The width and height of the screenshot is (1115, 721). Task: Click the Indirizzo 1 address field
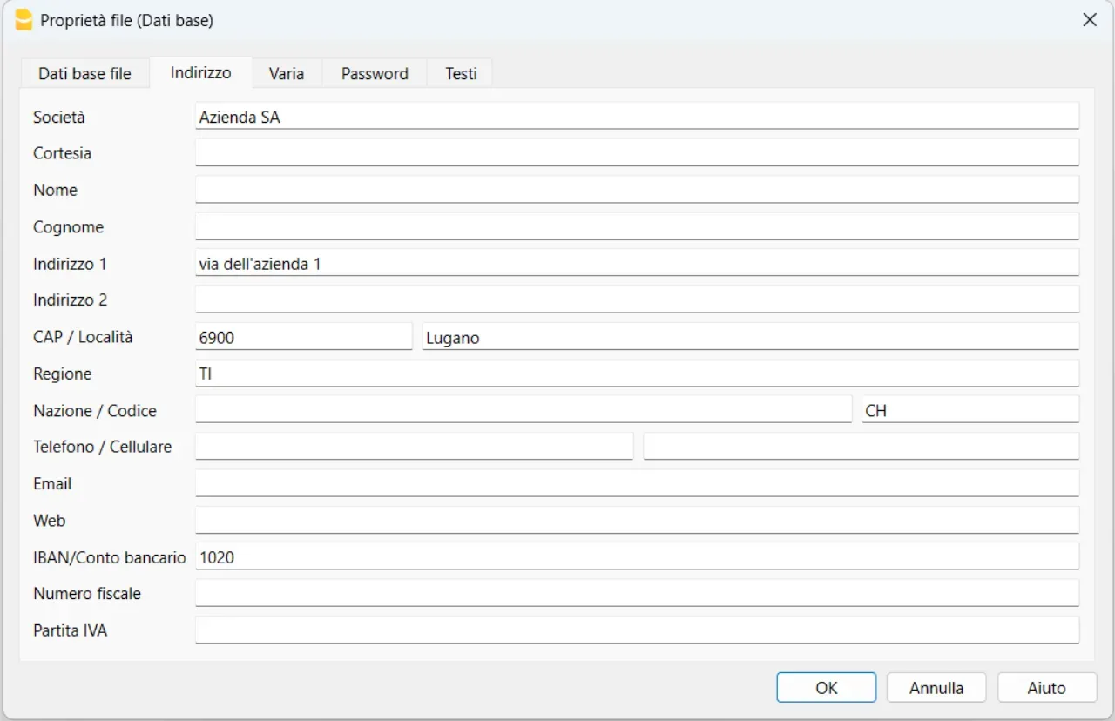pos(637,264)
